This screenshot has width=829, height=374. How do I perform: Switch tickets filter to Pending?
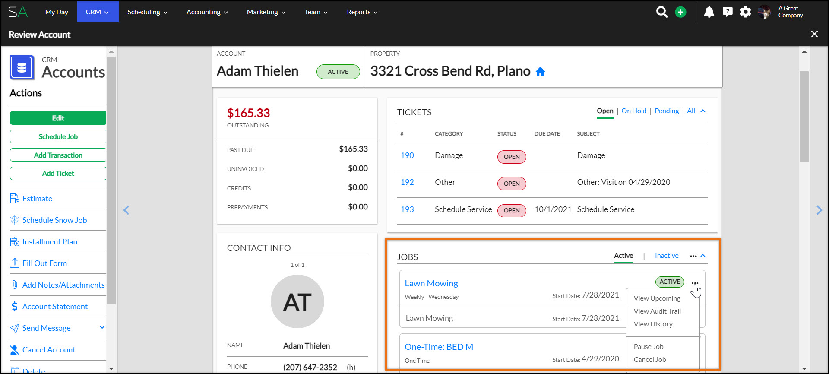(x=667, y=111)
